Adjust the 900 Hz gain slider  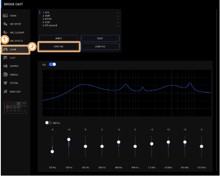(x=135, y=146)
